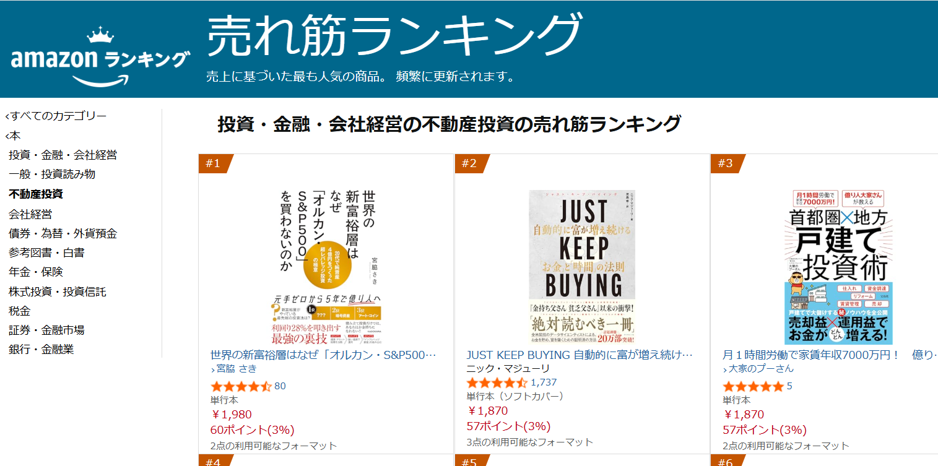Click the #3 rank badge

tap(726, 163)
